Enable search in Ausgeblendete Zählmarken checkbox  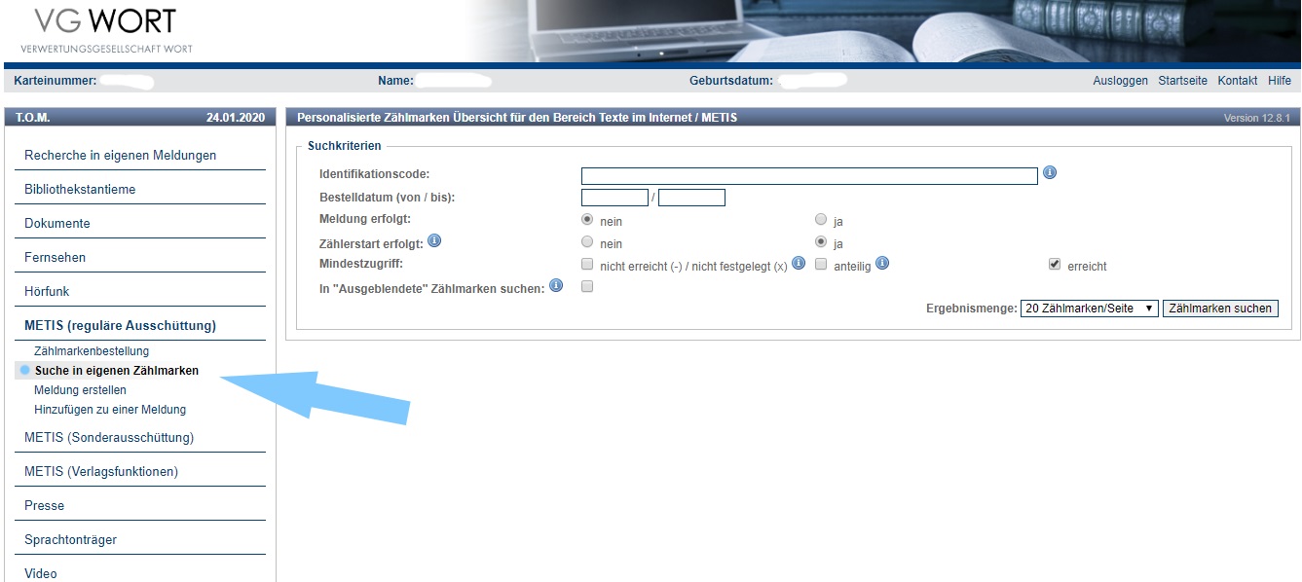coord(587,287)
